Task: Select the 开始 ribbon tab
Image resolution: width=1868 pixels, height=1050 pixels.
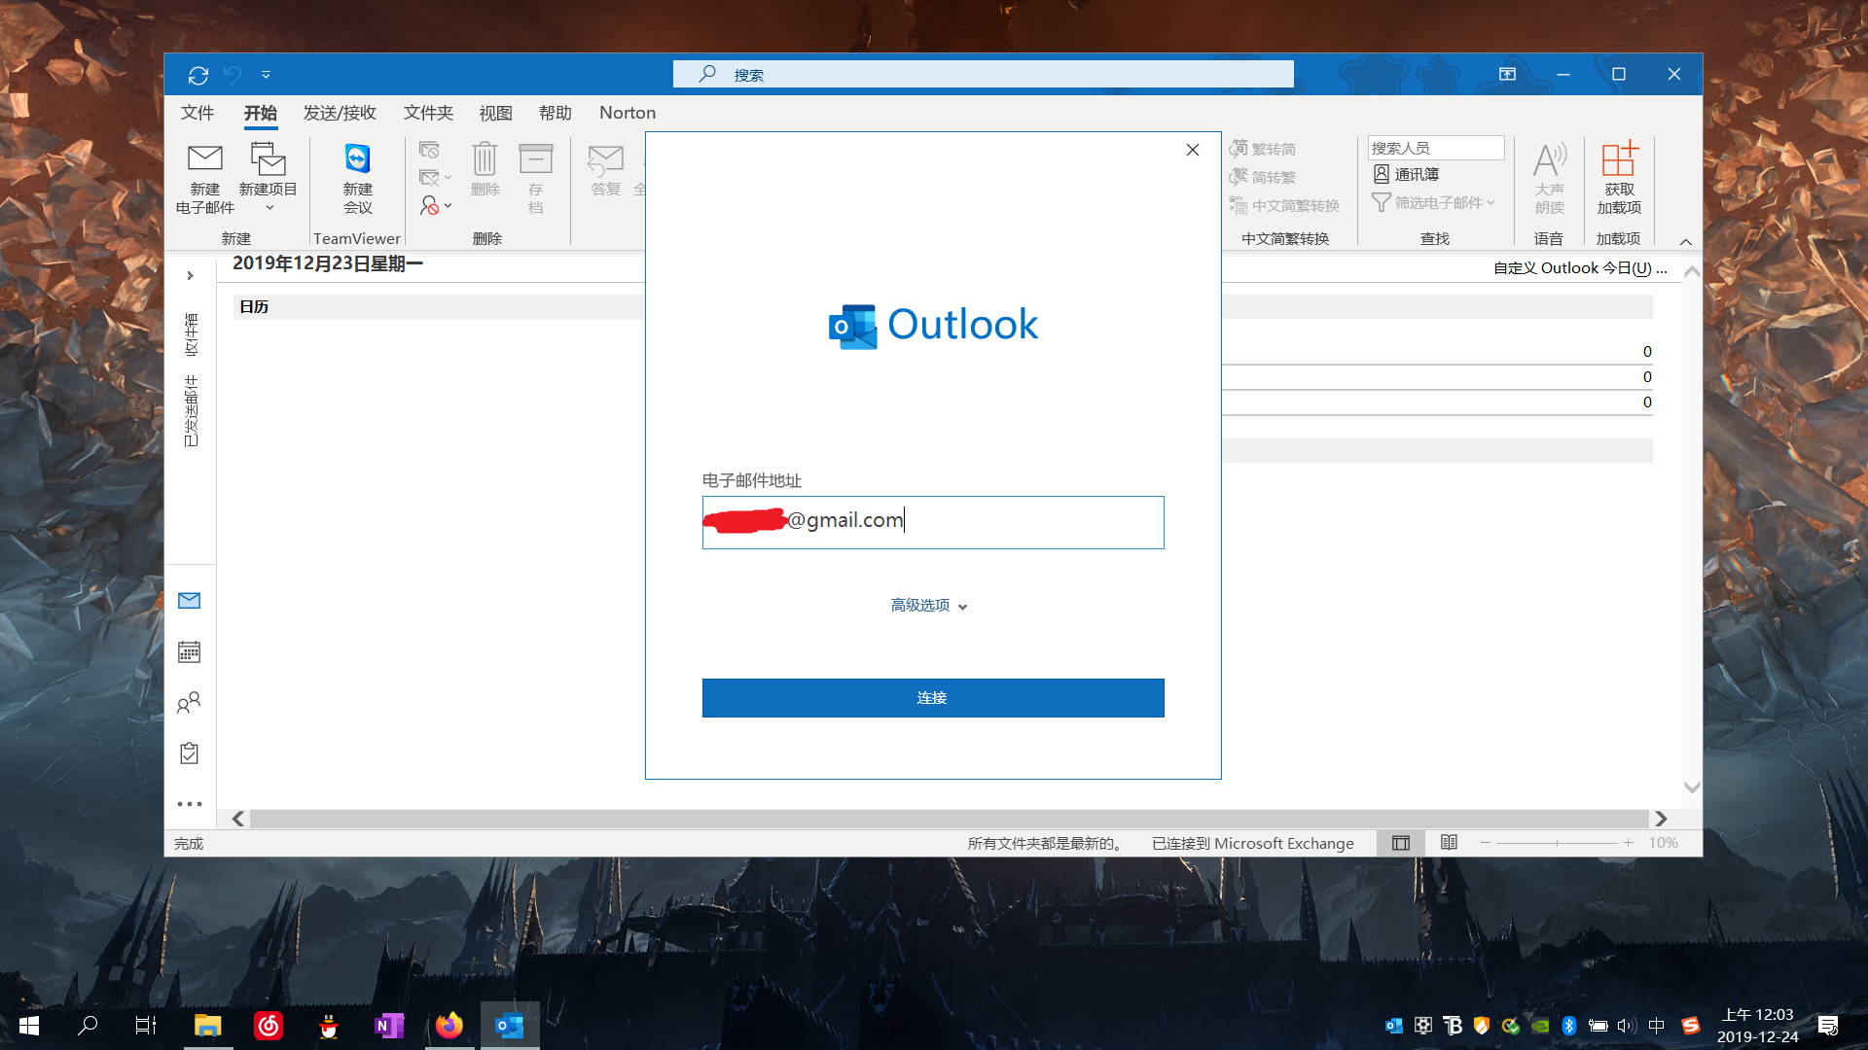Action: coord(260,113)
